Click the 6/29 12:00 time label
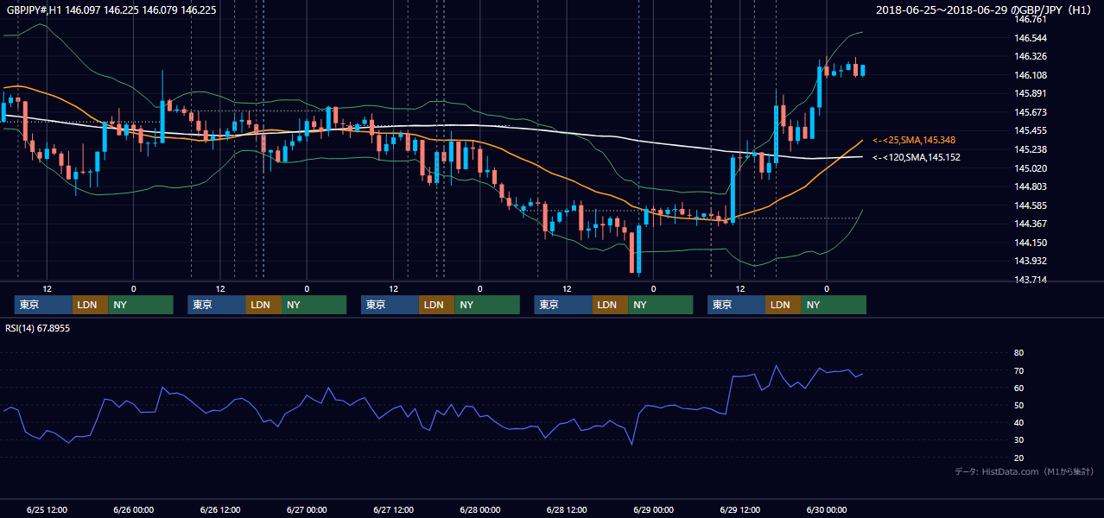Viewport: 1104px width, 518px height. tap(740, 509)
